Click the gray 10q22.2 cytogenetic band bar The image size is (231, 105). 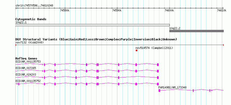point(197,31)
